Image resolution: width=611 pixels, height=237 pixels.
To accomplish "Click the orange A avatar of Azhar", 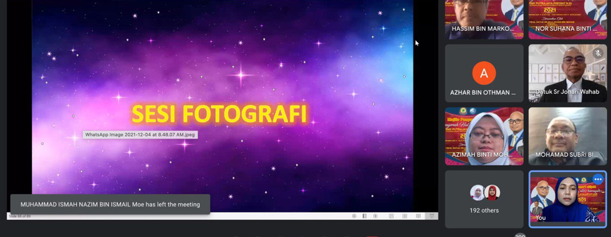I will coord(484,74).
